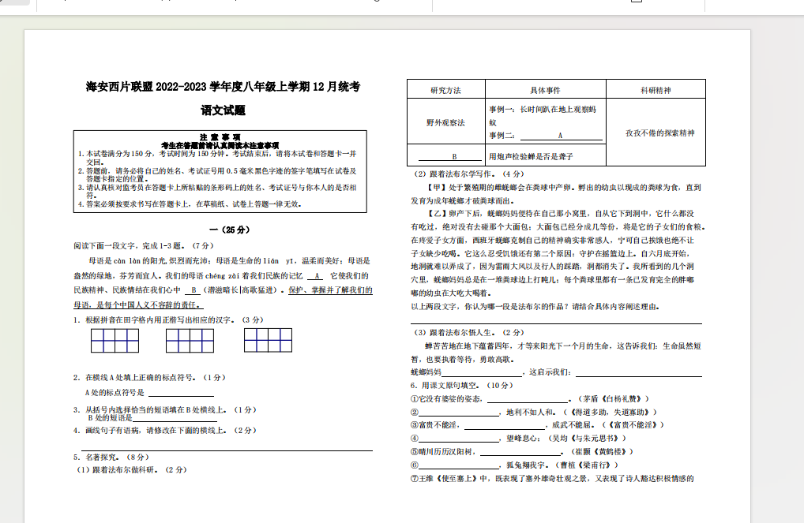Click the underlined sentence "保护、掌握并了解我们的母语"
The height and width of the screenshot is (523, 804).
point(223,297)
